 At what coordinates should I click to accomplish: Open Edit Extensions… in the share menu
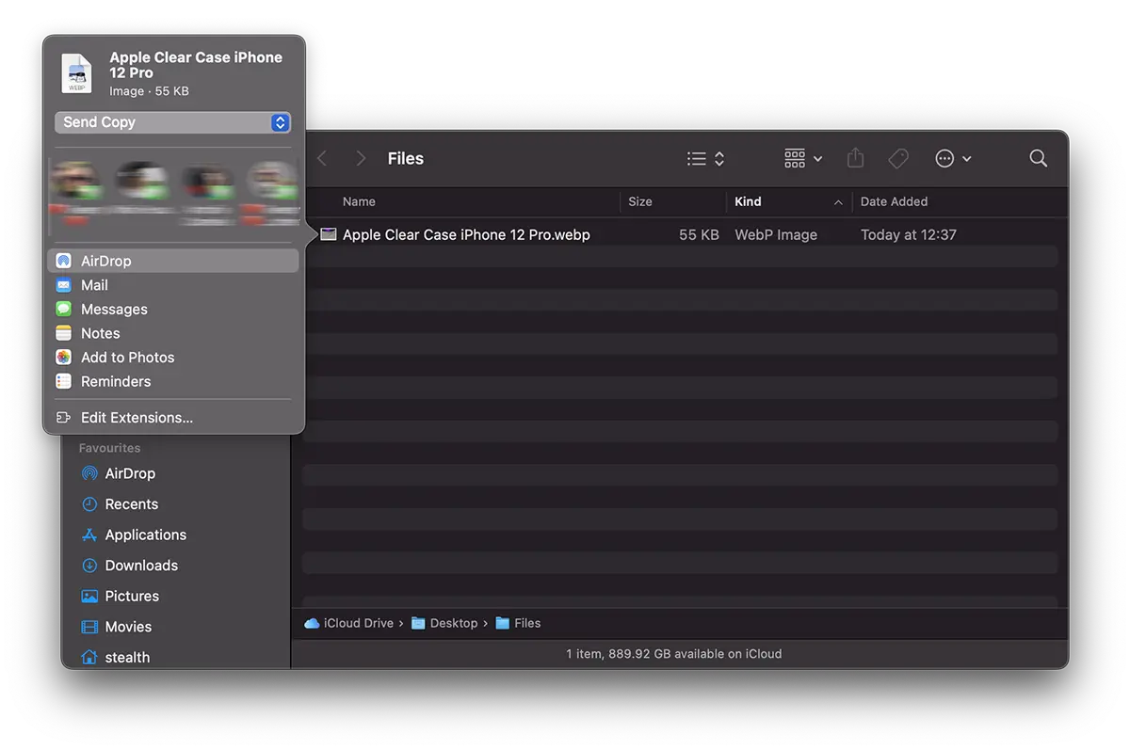click(173, 418)
